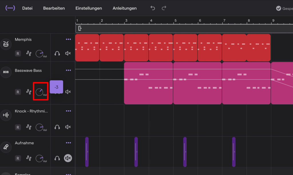293x175 pixels.
Task: Undo the last action
Action: (153, 8)
